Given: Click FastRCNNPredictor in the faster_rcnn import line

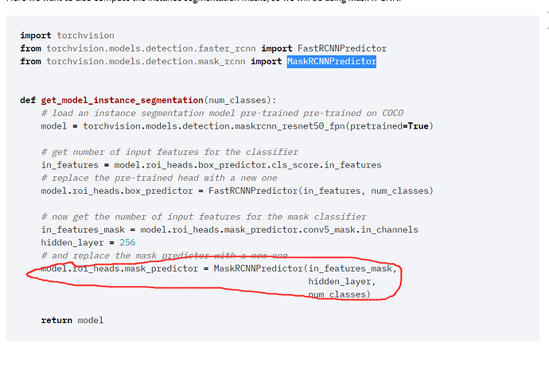Looking at the screenshot, I should (x=342, y=48).
